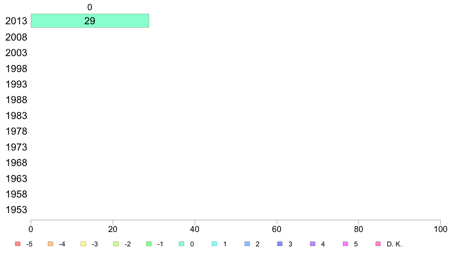Viewport: 451px width, 279px height.
Task: Click the 1 cyan legend swatch
Action: point(214,244)
